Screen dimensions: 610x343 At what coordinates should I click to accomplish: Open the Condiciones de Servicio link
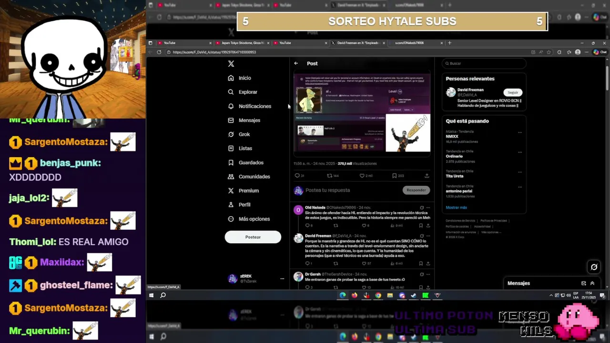coord(460,221)
